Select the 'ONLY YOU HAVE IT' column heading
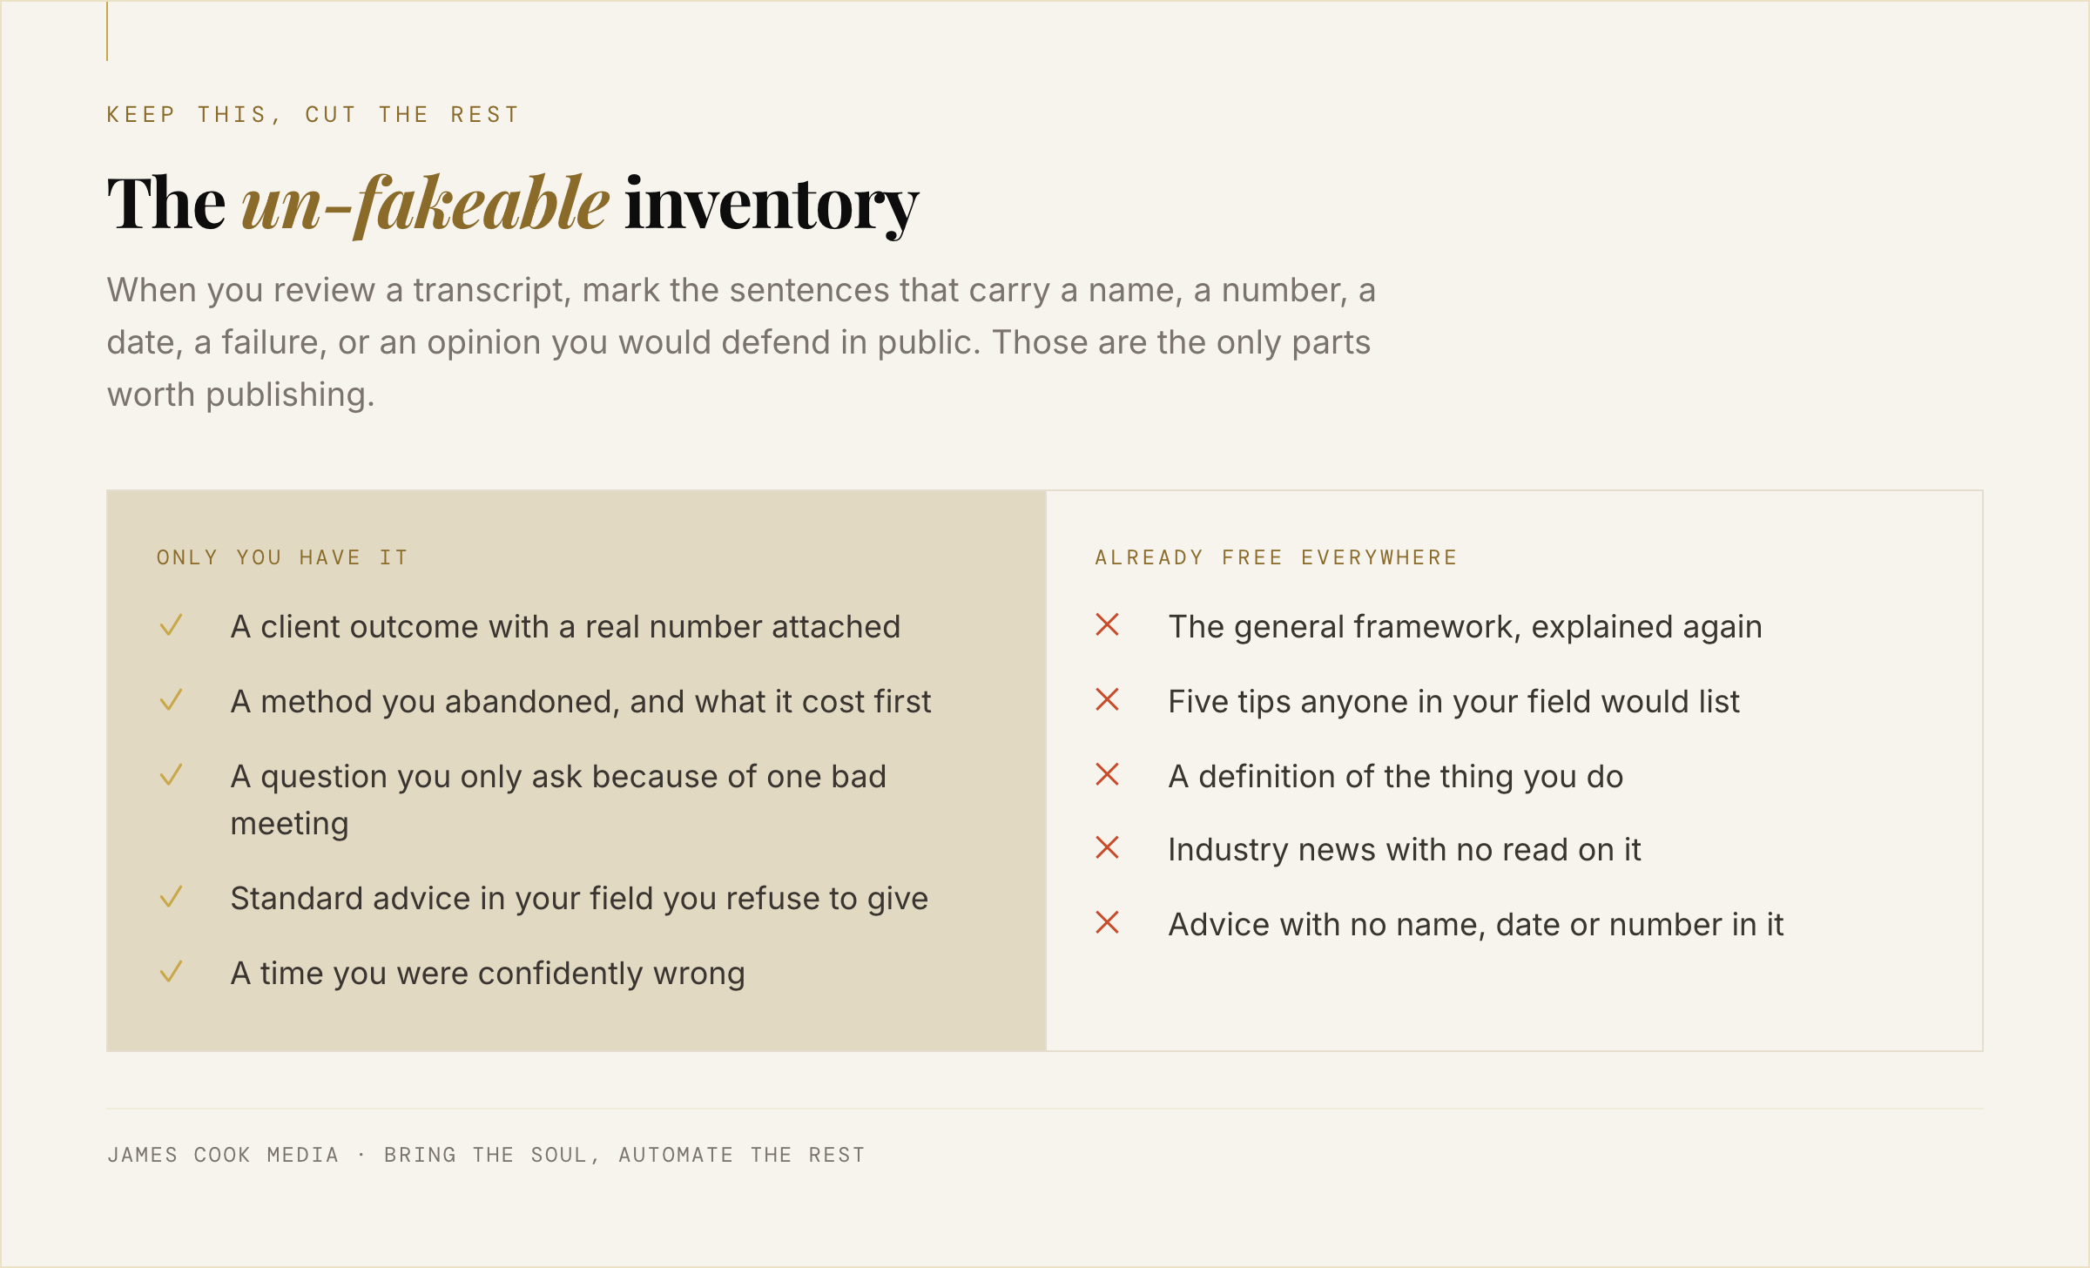The width and height of the screenshot is (2090, 1268). point(282,557)
